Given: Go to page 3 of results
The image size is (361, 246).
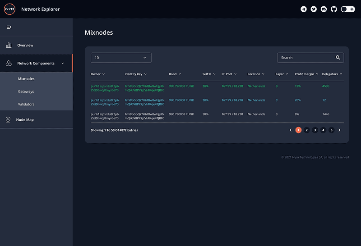Looking at the screenshot, I should pyautogui.click(x=315, y=130).
